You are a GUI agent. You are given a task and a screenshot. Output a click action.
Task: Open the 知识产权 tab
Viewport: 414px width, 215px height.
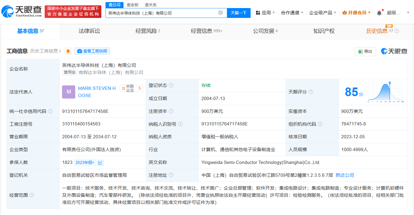(x=324, y=31)
